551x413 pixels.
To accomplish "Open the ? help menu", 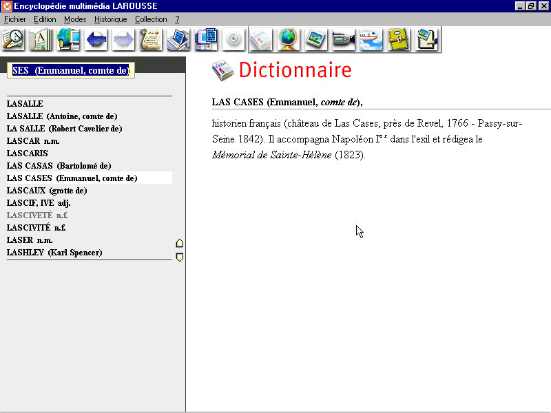I will pos(177,19).
